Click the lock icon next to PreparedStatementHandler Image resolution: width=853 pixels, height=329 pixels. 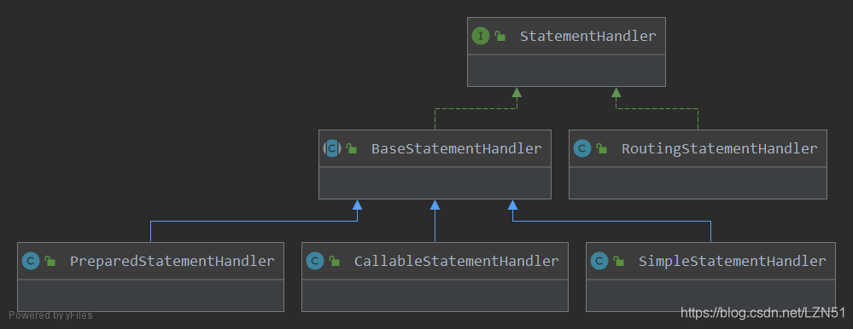point(50,261)
